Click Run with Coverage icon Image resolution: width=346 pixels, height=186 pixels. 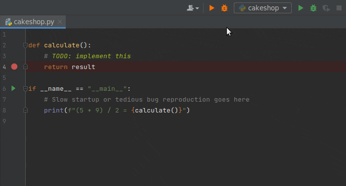click(326, 8)
